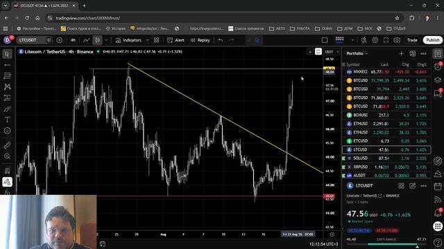
Task: Select the arrow cursor tool in left toolbar
Action: click(x=7, y=54)
